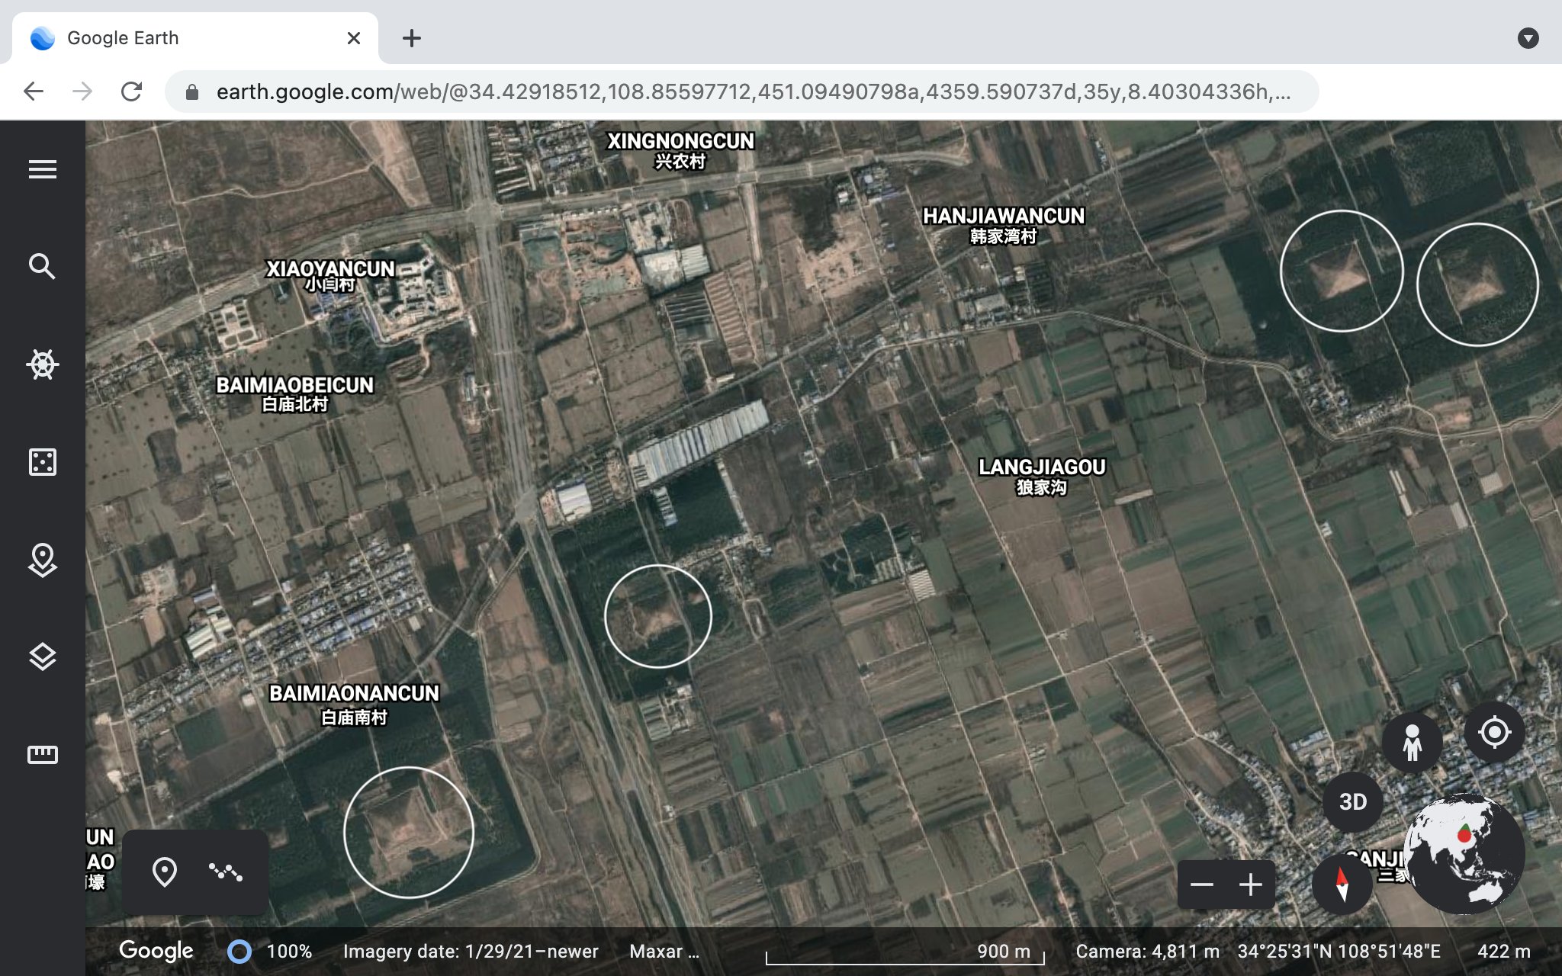Open a new browser tab
The width and height of the screenshot is (1562, 976).
(x=412, y=38)
